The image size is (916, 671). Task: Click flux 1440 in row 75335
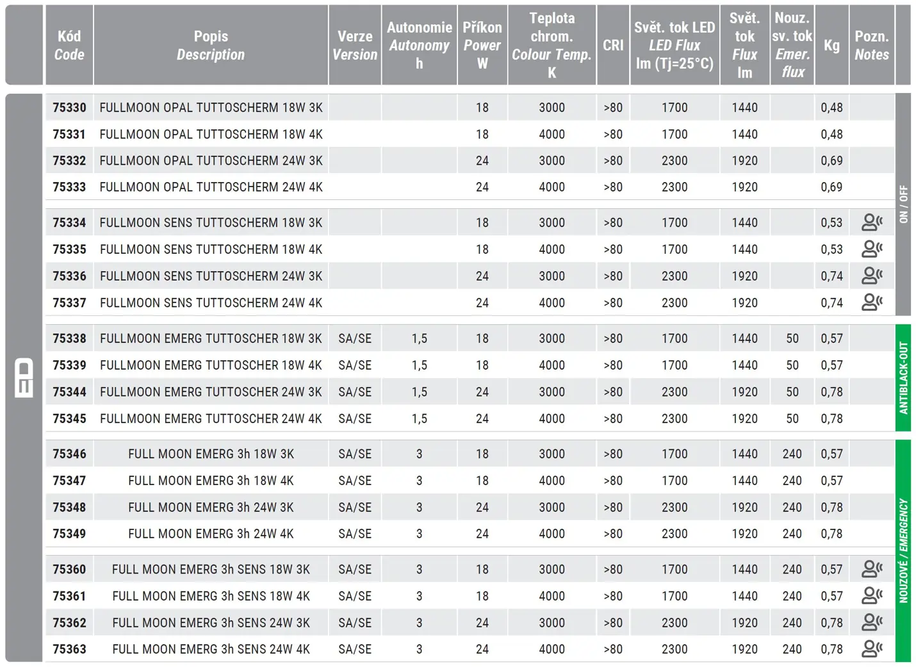pos(744,249)
